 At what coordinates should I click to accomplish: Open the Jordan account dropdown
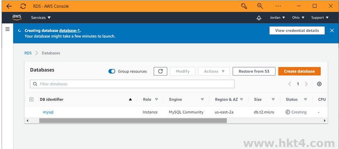278,18
